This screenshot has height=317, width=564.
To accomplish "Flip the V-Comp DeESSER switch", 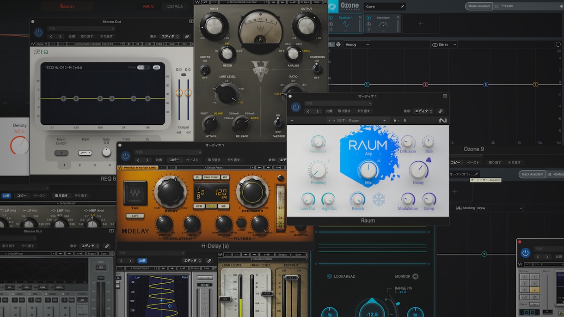I will click(278, 123).
